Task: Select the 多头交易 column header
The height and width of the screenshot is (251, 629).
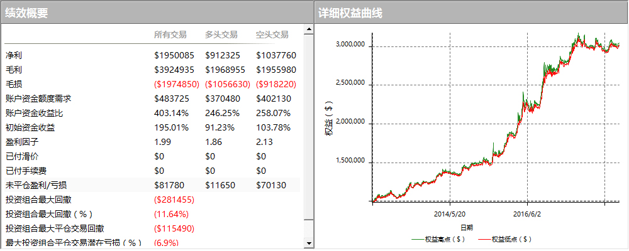Action: (x=221, y=35)
